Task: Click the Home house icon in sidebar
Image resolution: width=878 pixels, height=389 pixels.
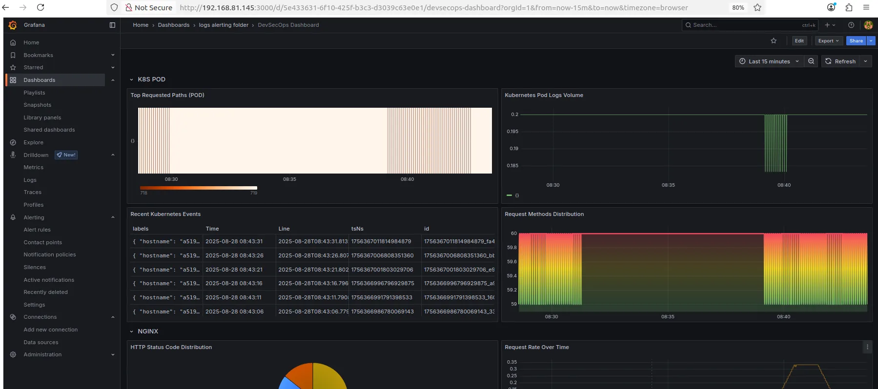Action: (13, 42)
